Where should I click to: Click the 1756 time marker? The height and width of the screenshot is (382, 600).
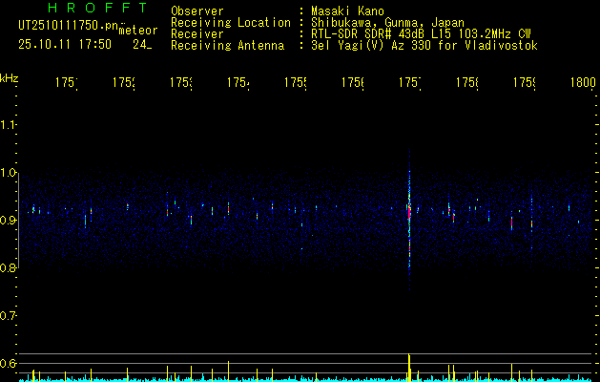click(353, 82)
